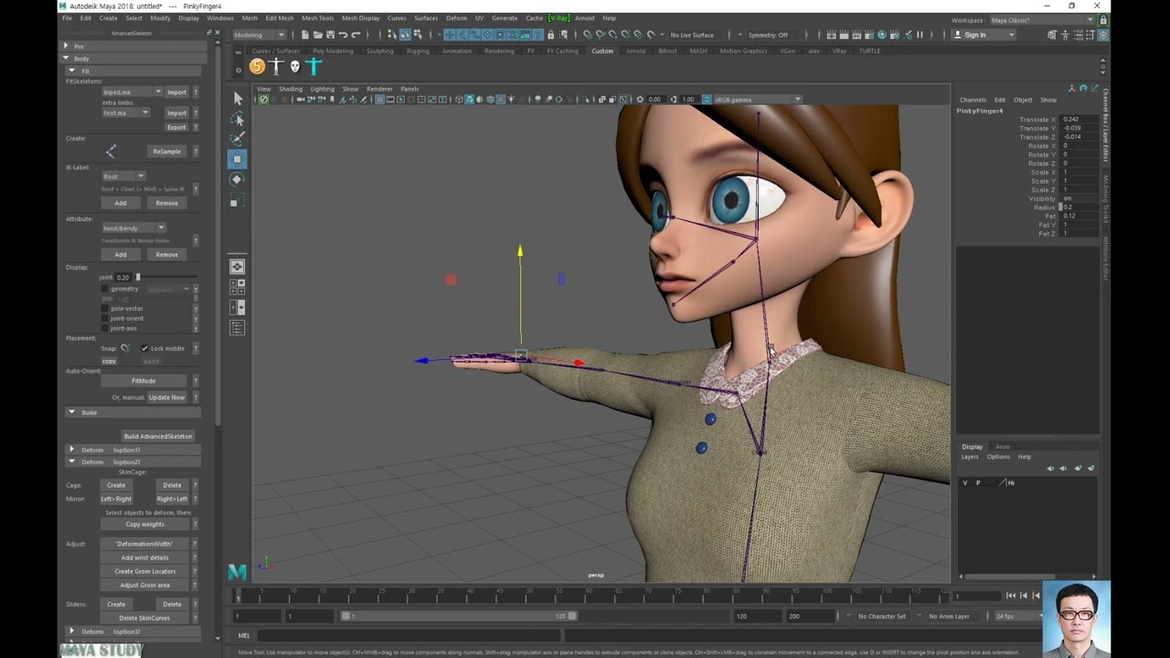
Task: Toggle layer playback P box
Action: point(978,483)
